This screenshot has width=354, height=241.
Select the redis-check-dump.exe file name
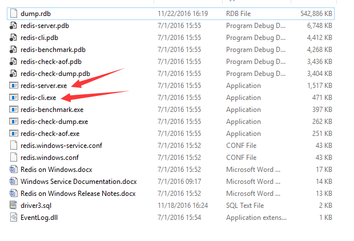point(54,122)
